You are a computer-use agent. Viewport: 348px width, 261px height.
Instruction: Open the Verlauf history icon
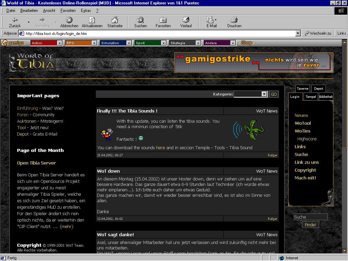[x=186, y=20]
